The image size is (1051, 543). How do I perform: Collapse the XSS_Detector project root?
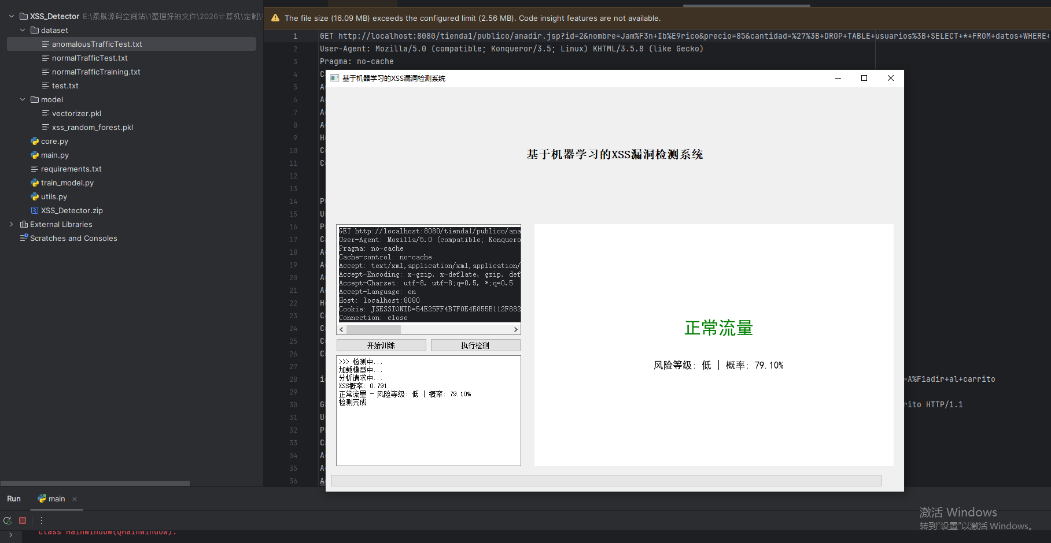tap(12, 16)
